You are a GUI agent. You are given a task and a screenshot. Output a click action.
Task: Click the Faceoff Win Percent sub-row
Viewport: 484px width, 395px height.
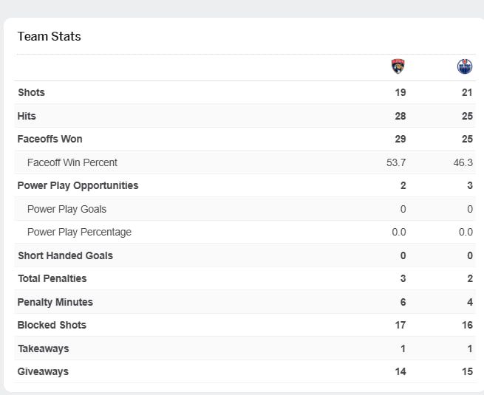72,162
